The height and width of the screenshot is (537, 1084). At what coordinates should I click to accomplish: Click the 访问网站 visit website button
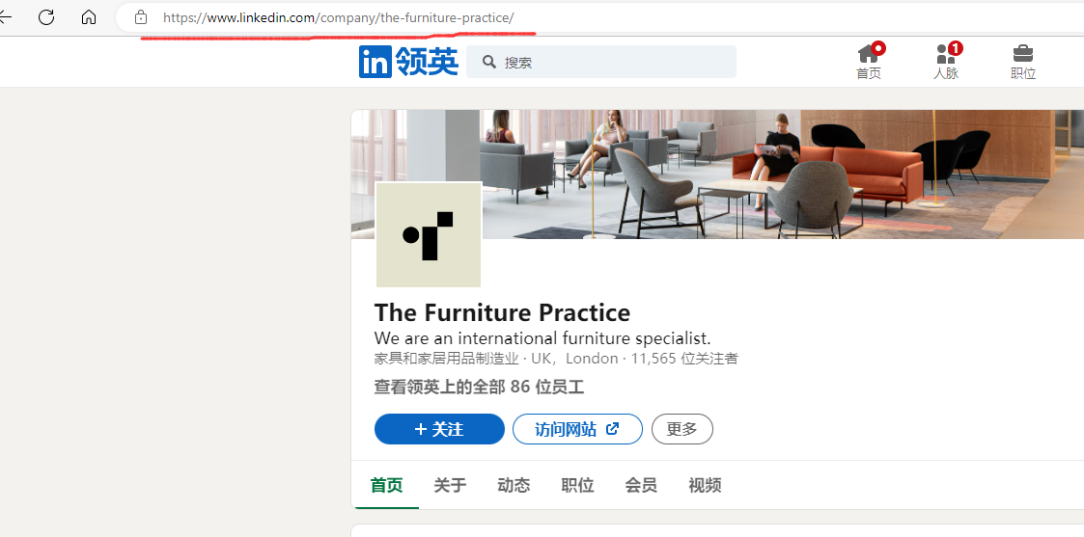coord(577,429)
